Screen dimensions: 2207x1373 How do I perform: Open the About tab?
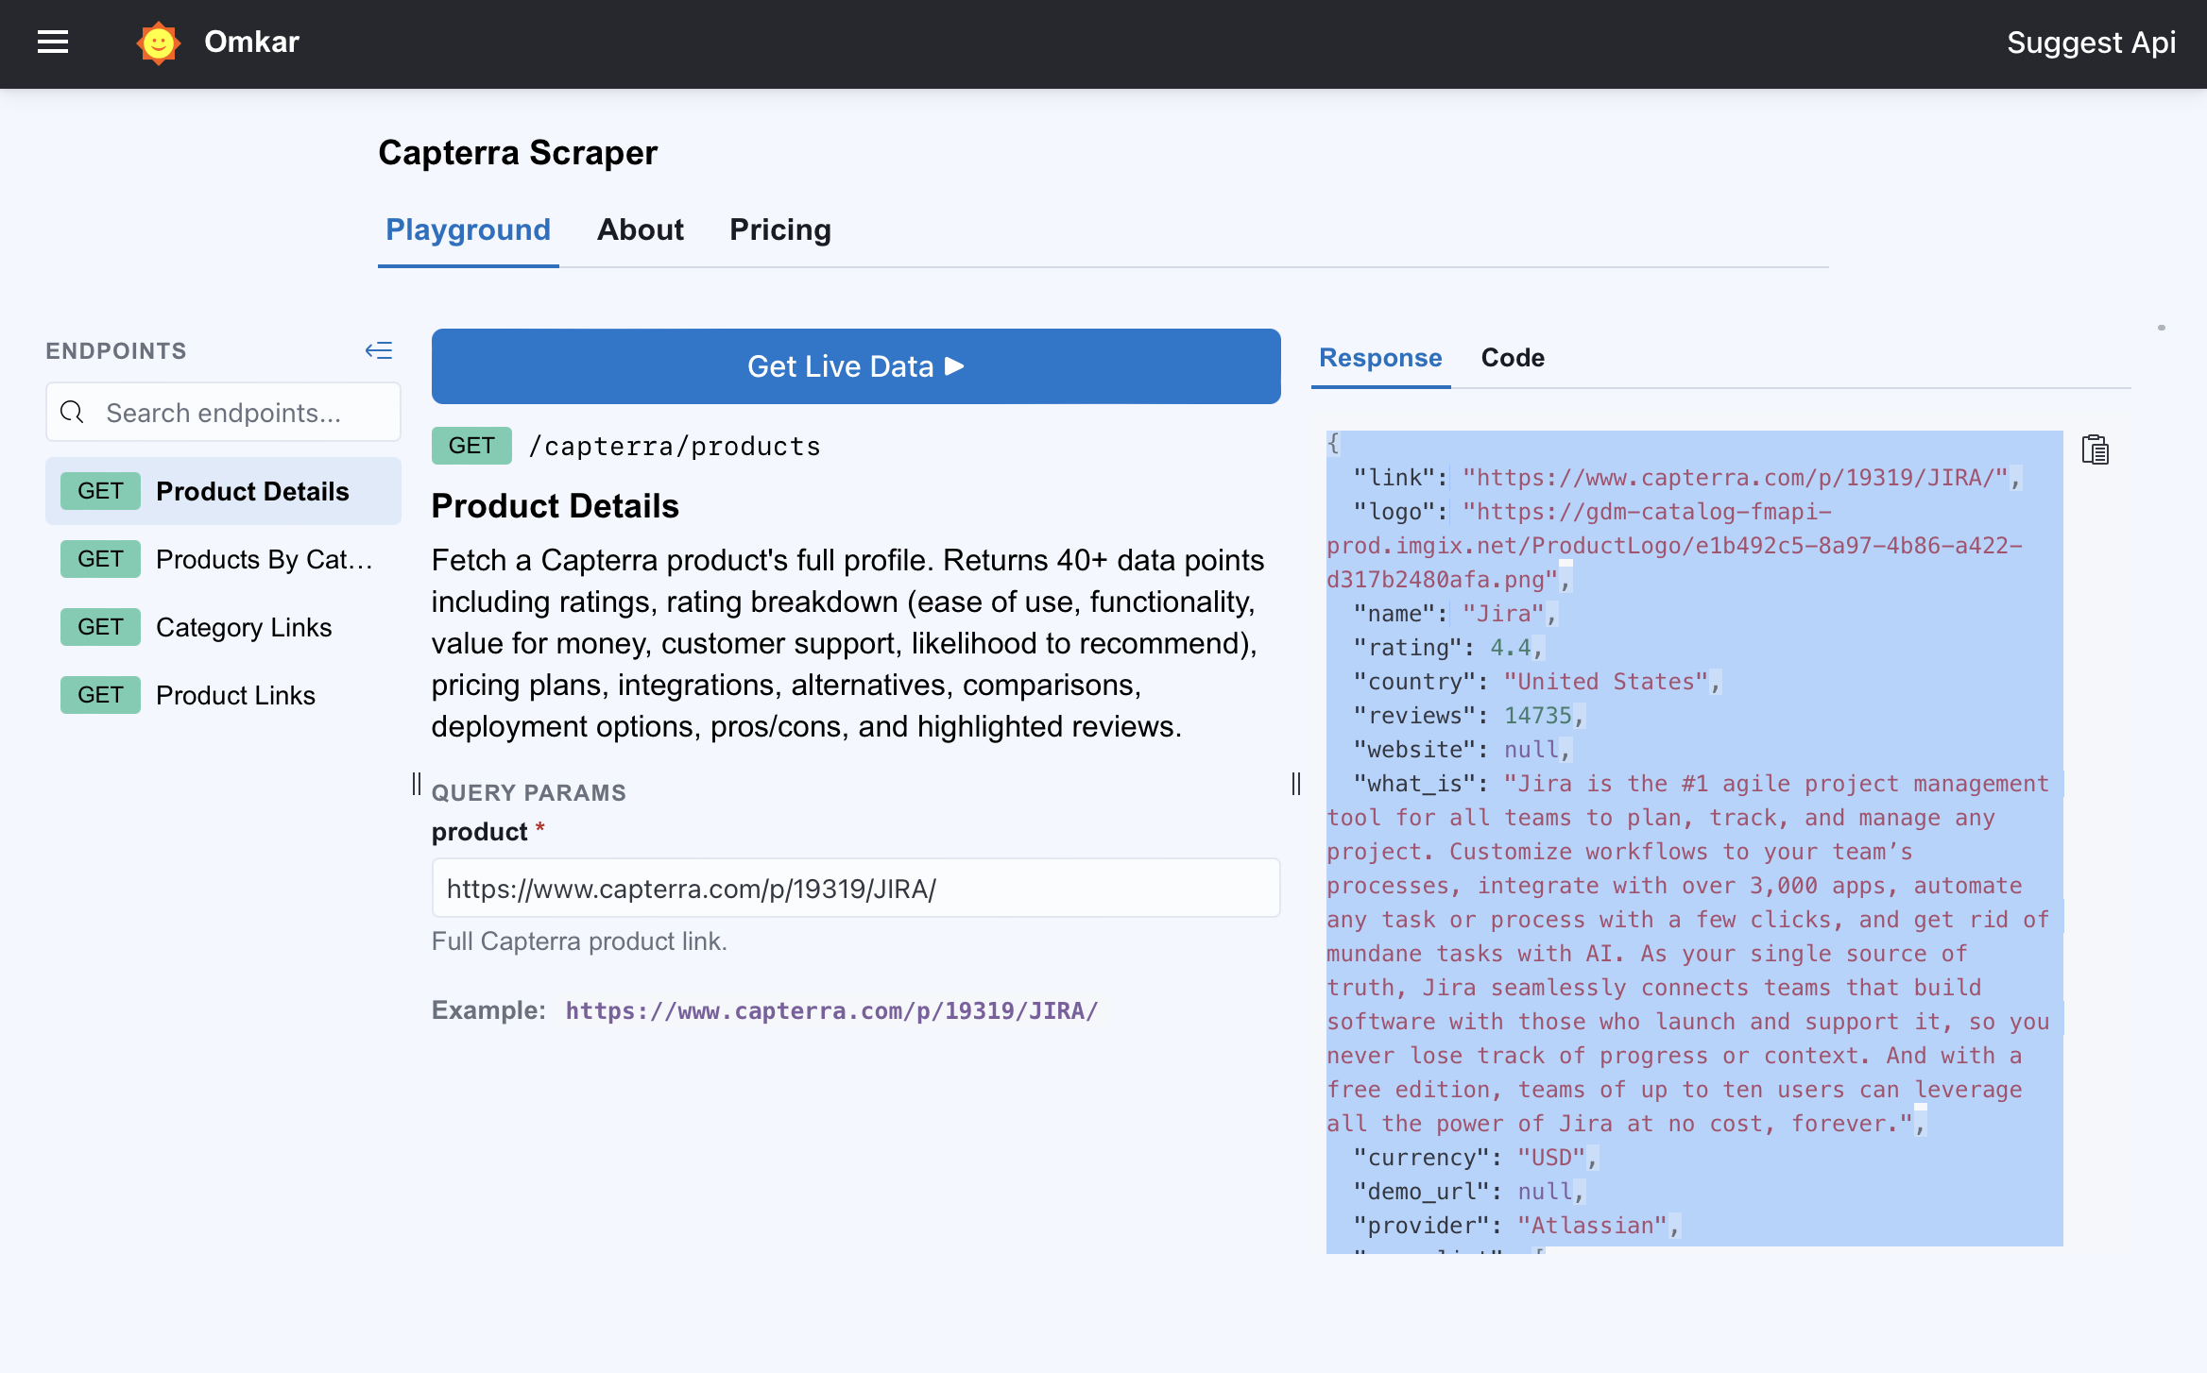coord(641,229)
